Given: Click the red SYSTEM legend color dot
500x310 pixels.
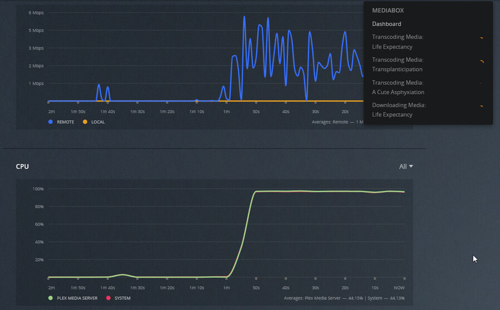Looking at the screenshot, I should click(x=108, y=298).
